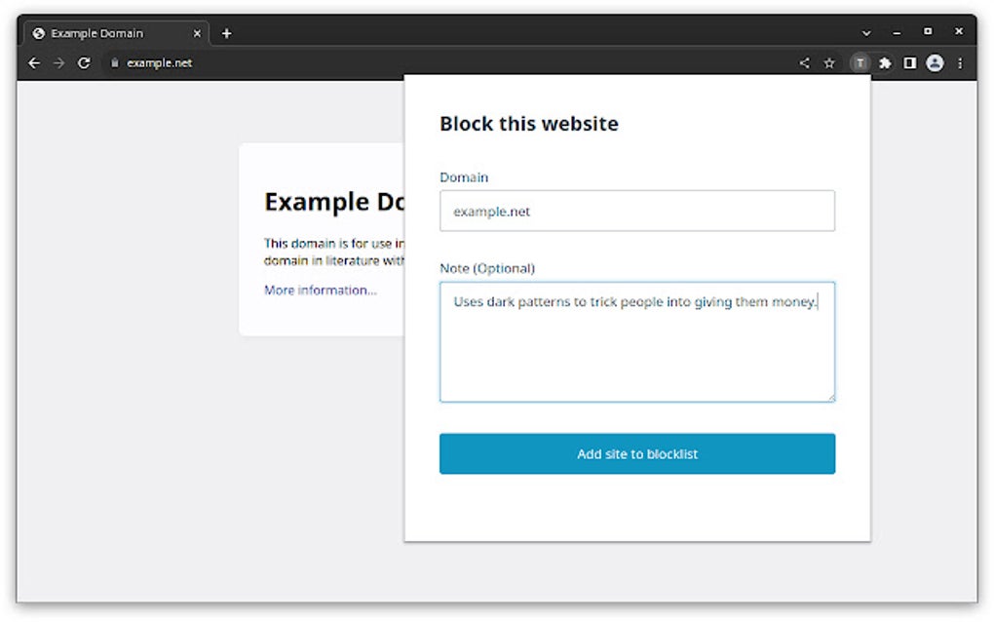Click the Note text area
This screenshot has height=622, width=994.
[x=637, y=341]
